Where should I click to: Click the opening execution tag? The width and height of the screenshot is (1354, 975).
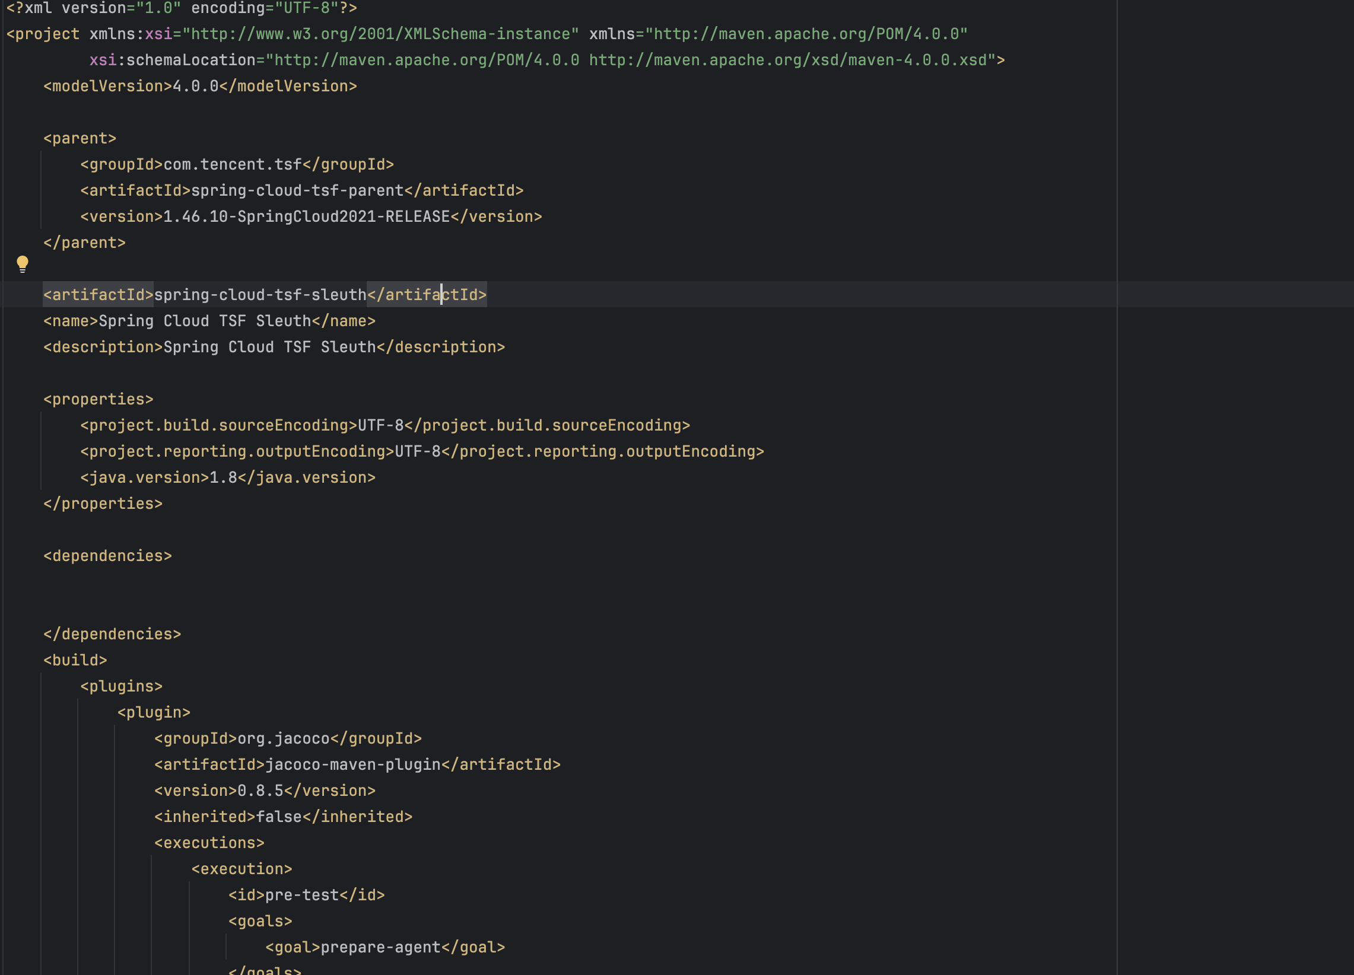(x=242, y=869)
